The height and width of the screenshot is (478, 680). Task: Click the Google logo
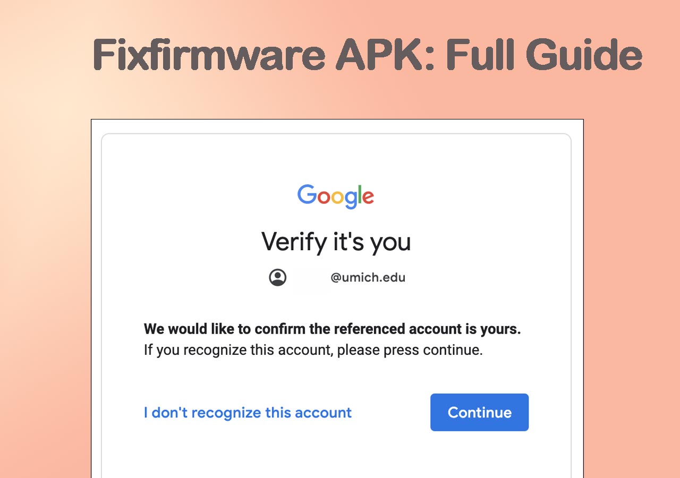click(x=336, y=196)
